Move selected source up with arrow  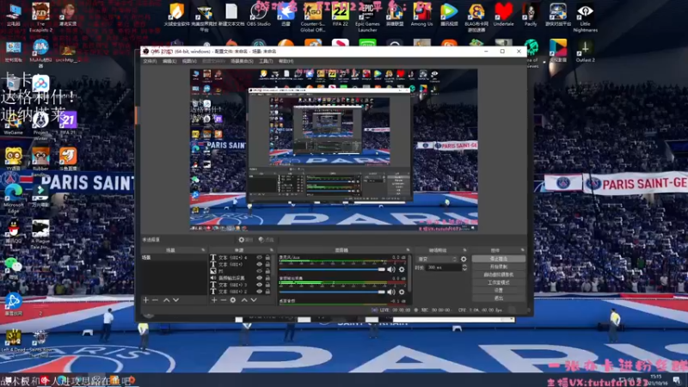tap(244, 300)
